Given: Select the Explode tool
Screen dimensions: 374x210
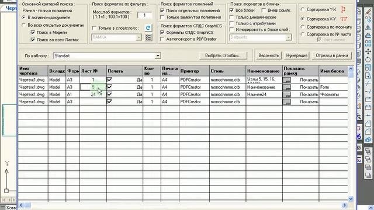Looking at the screenshot, I should [x=368, y=139].
